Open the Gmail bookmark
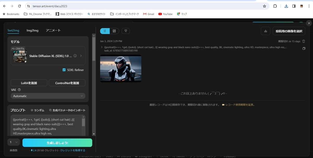313x158 pixels. click(x=149, y=14)
